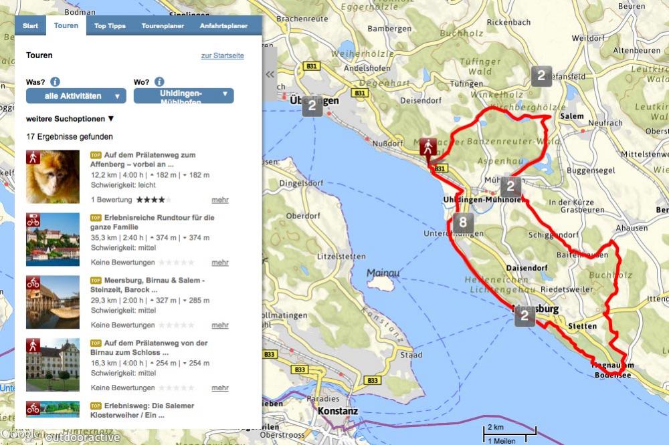Click the info icon beside "Wo?"

pyautogui.click(x=159, y=82)
